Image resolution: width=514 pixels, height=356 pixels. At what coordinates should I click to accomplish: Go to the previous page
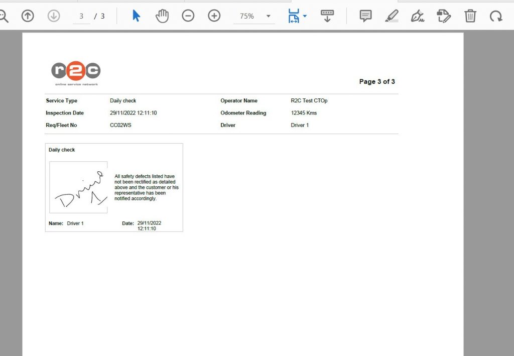click(27, 16)
